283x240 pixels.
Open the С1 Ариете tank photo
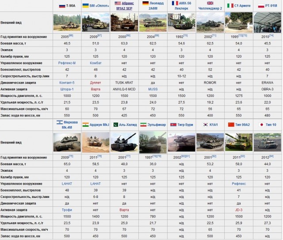(x=239, y=23)
